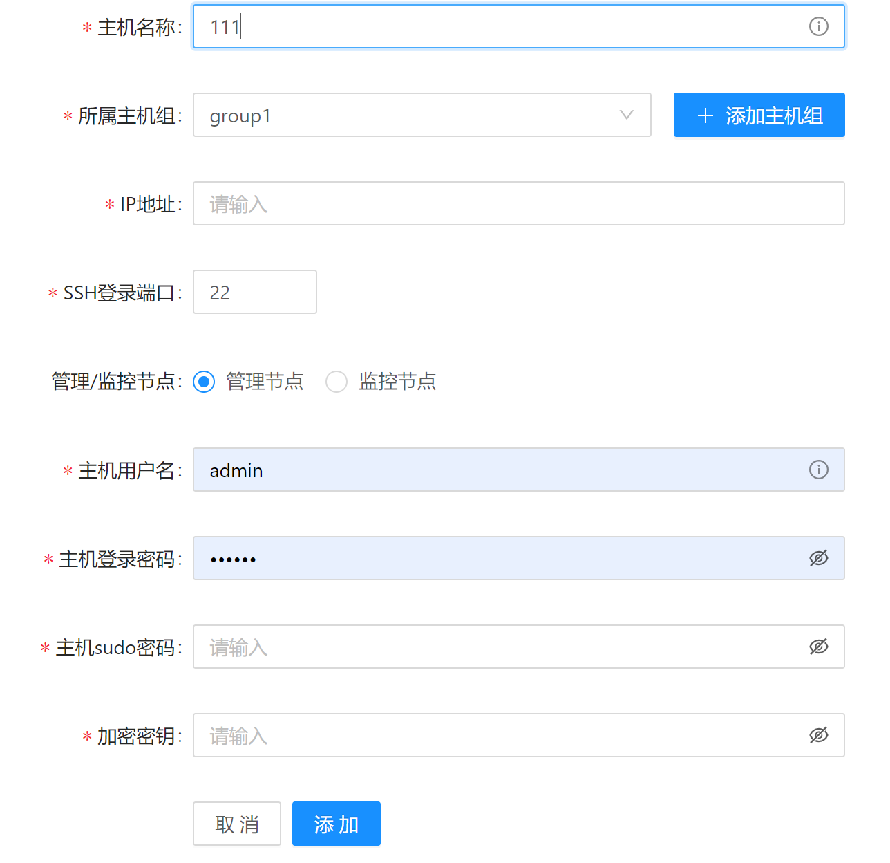
Task: Click the plus icon on 添加主机组
Action: tap(705, 115)
